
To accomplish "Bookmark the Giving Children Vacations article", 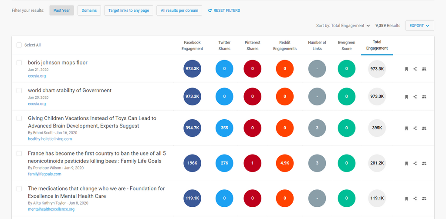I will tap(406, 128).
